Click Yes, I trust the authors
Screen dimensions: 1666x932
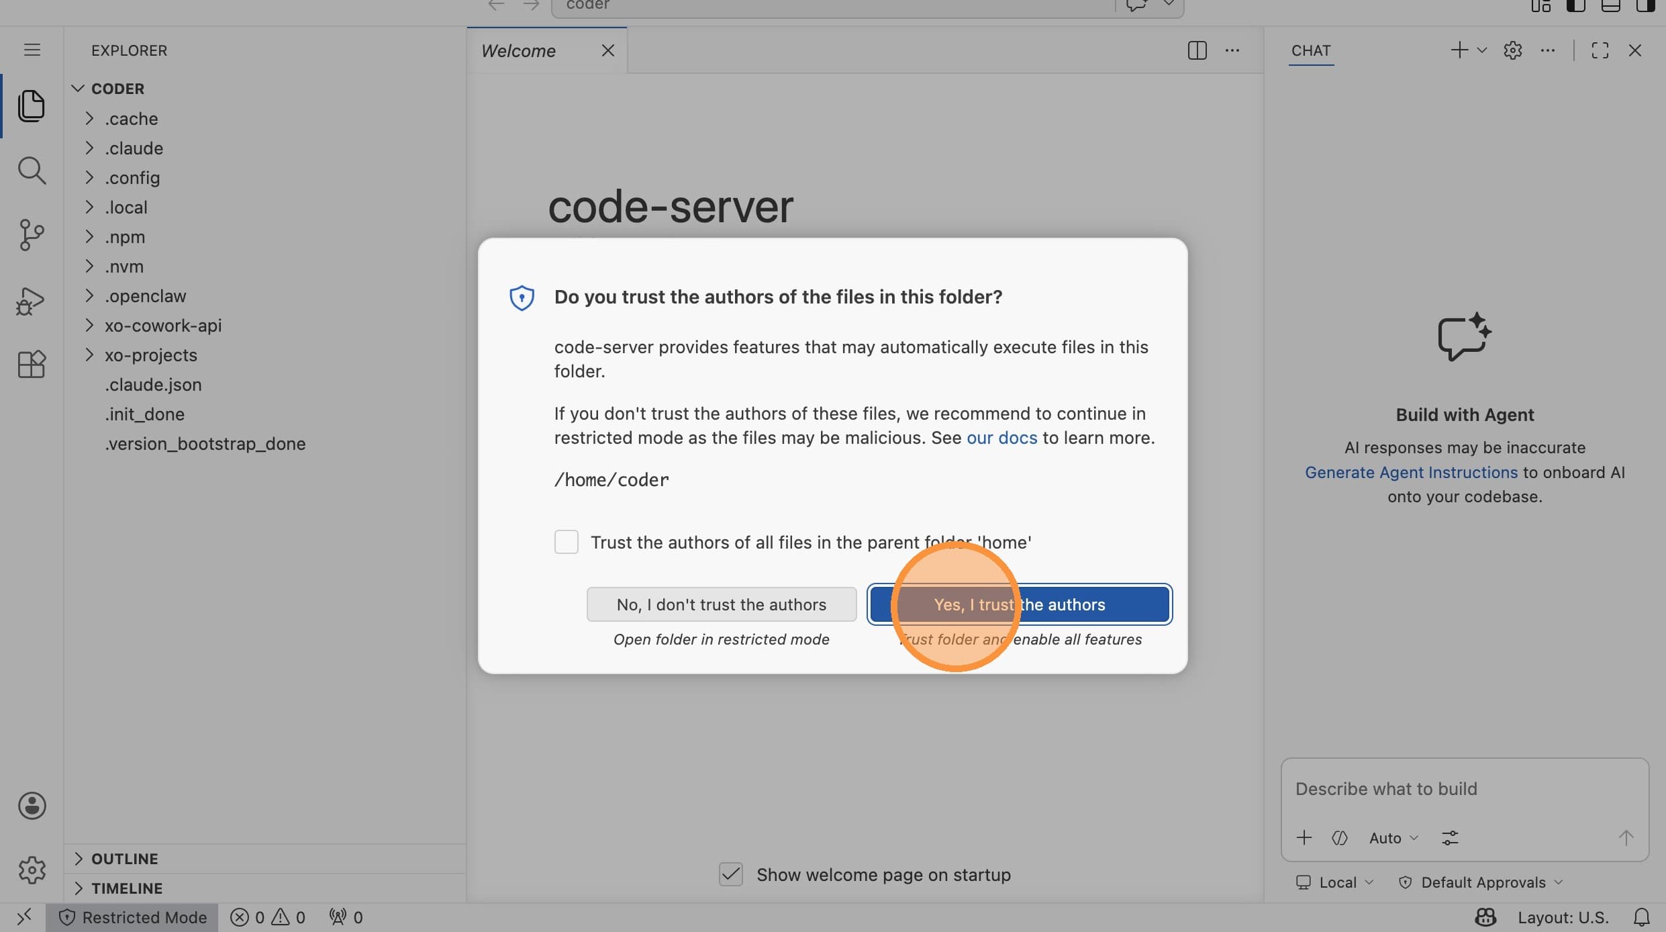(x=1020, y=604)
